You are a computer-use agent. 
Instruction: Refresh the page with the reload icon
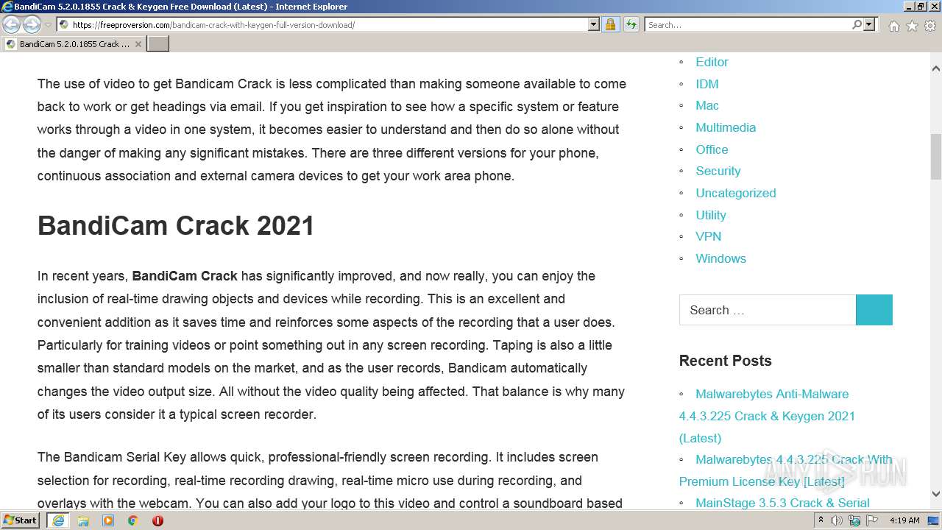pos(631,25)
